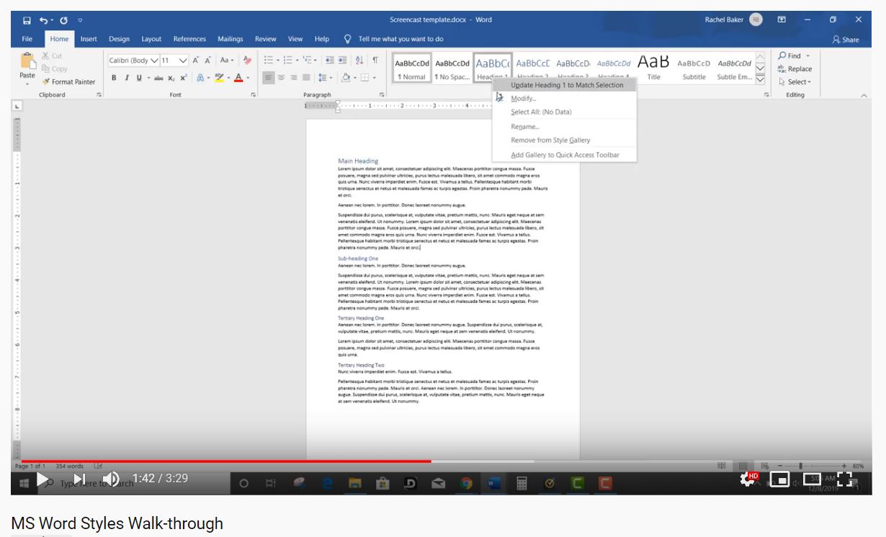This screenshot has width=886, height=537.
Task: Center-align text using Center icon
Action: (281, 78)
